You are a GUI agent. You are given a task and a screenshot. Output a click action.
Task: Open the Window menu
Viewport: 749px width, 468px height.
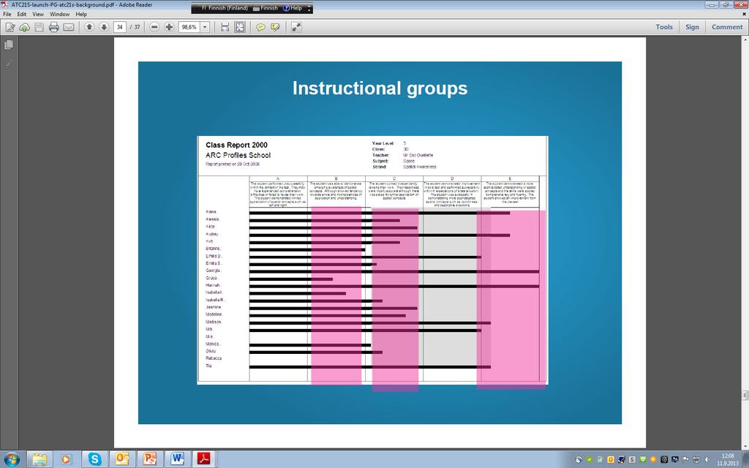[x=60, y=15]
